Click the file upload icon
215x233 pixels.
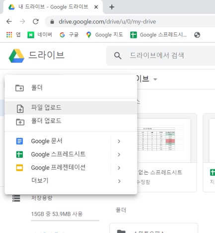click(20, 109)
